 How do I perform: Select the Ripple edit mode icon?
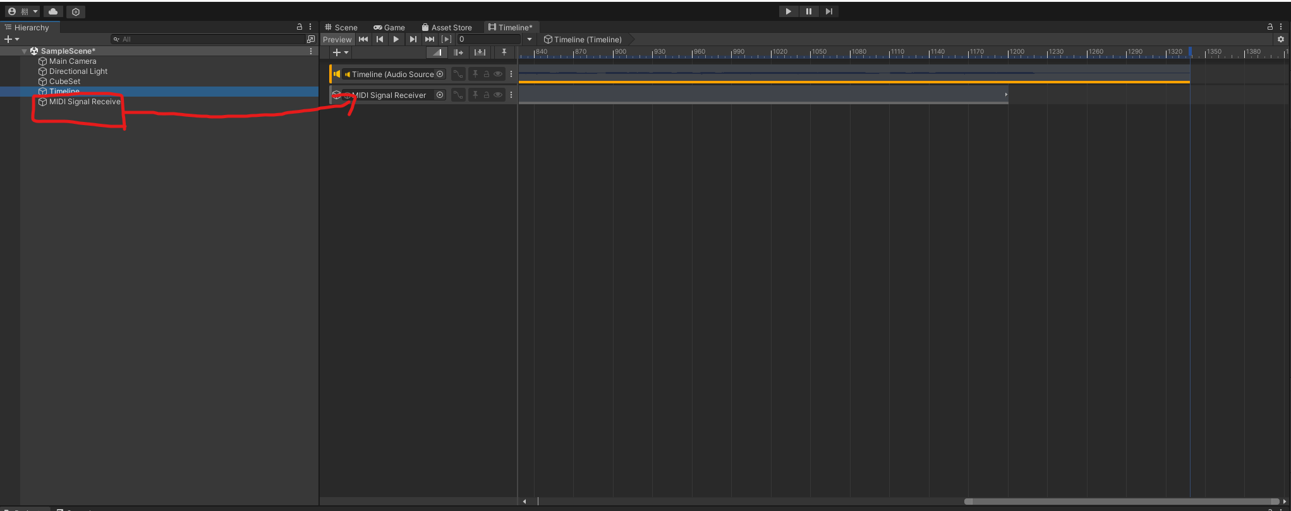[x=459, y=52]
